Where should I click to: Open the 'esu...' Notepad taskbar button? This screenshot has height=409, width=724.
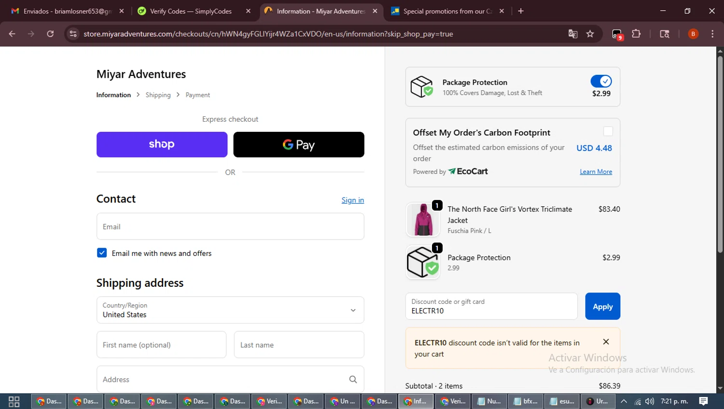[562, 401]
